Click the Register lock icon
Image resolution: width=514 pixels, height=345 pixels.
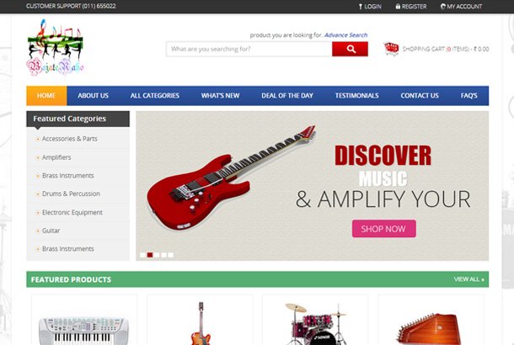(x=398, y=6)
